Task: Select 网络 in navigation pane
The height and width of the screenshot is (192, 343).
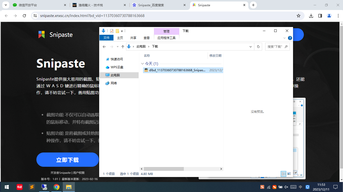Action: (x=111, y=83)
